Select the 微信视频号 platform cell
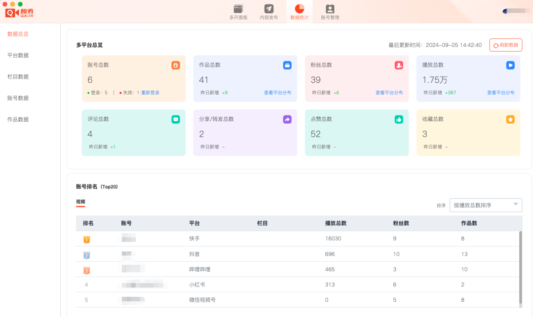 pos(202,300)
